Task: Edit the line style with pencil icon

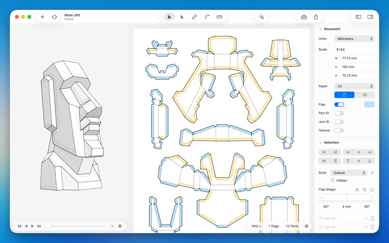Action: [372, 173]
